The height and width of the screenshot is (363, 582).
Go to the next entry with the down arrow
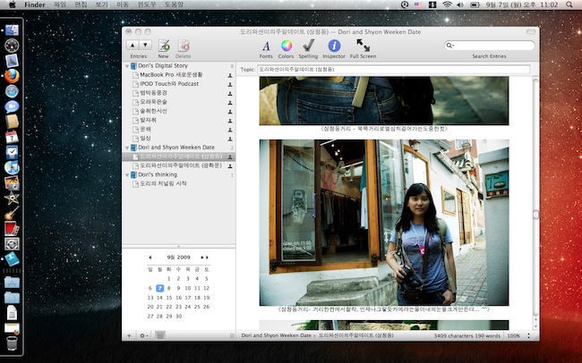[145, 46]
